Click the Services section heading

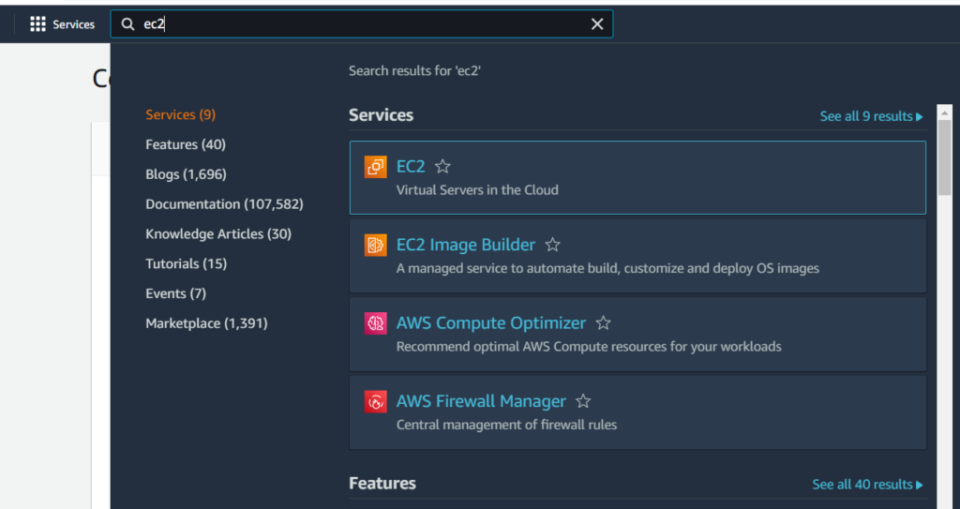coord(381,115)
